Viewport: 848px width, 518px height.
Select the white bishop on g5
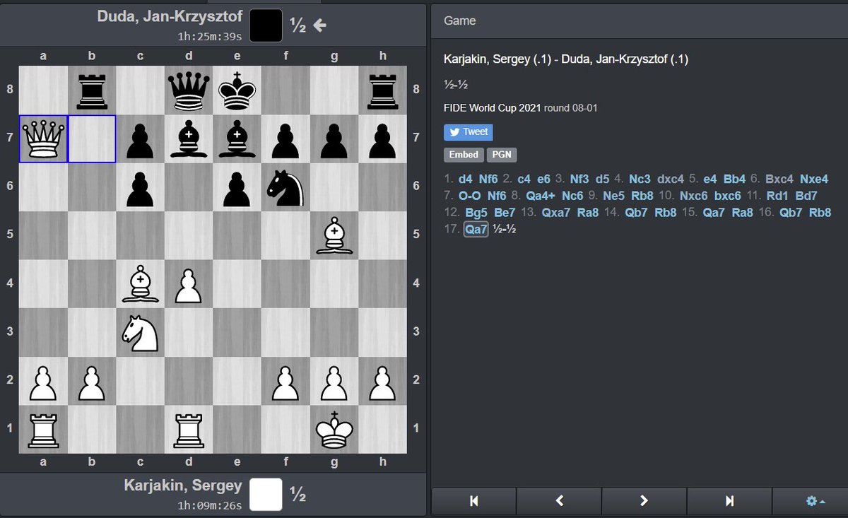click(334, 235)
